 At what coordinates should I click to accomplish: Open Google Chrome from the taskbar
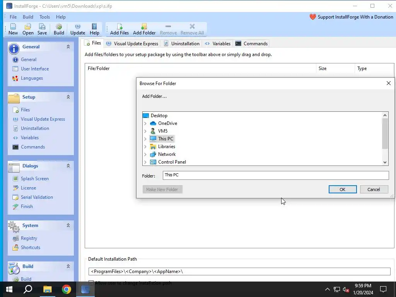click(67, 289)
